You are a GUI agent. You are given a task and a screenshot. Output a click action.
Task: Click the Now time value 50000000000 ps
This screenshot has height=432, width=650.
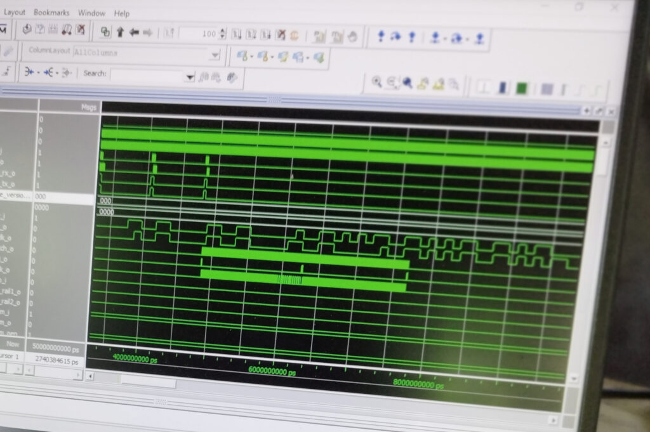tap(56, 348)
